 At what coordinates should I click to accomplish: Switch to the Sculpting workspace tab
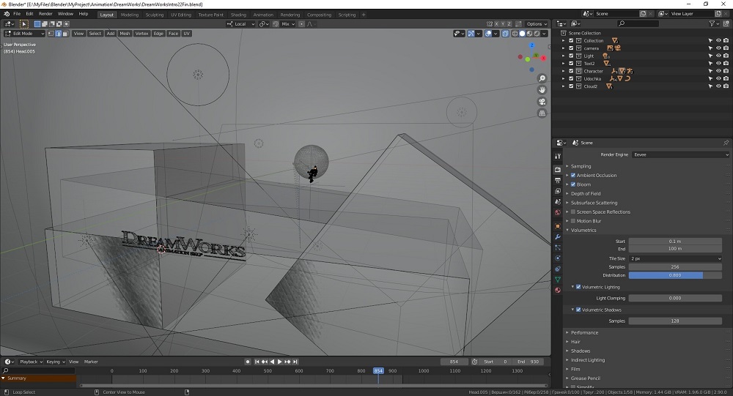click(154, 15)
